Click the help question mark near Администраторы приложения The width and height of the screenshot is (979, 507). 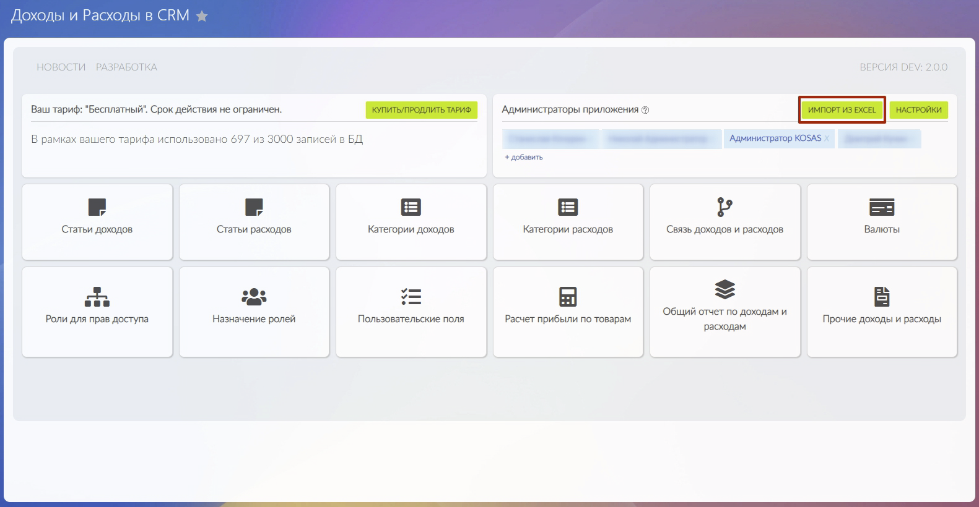[645, 110]
